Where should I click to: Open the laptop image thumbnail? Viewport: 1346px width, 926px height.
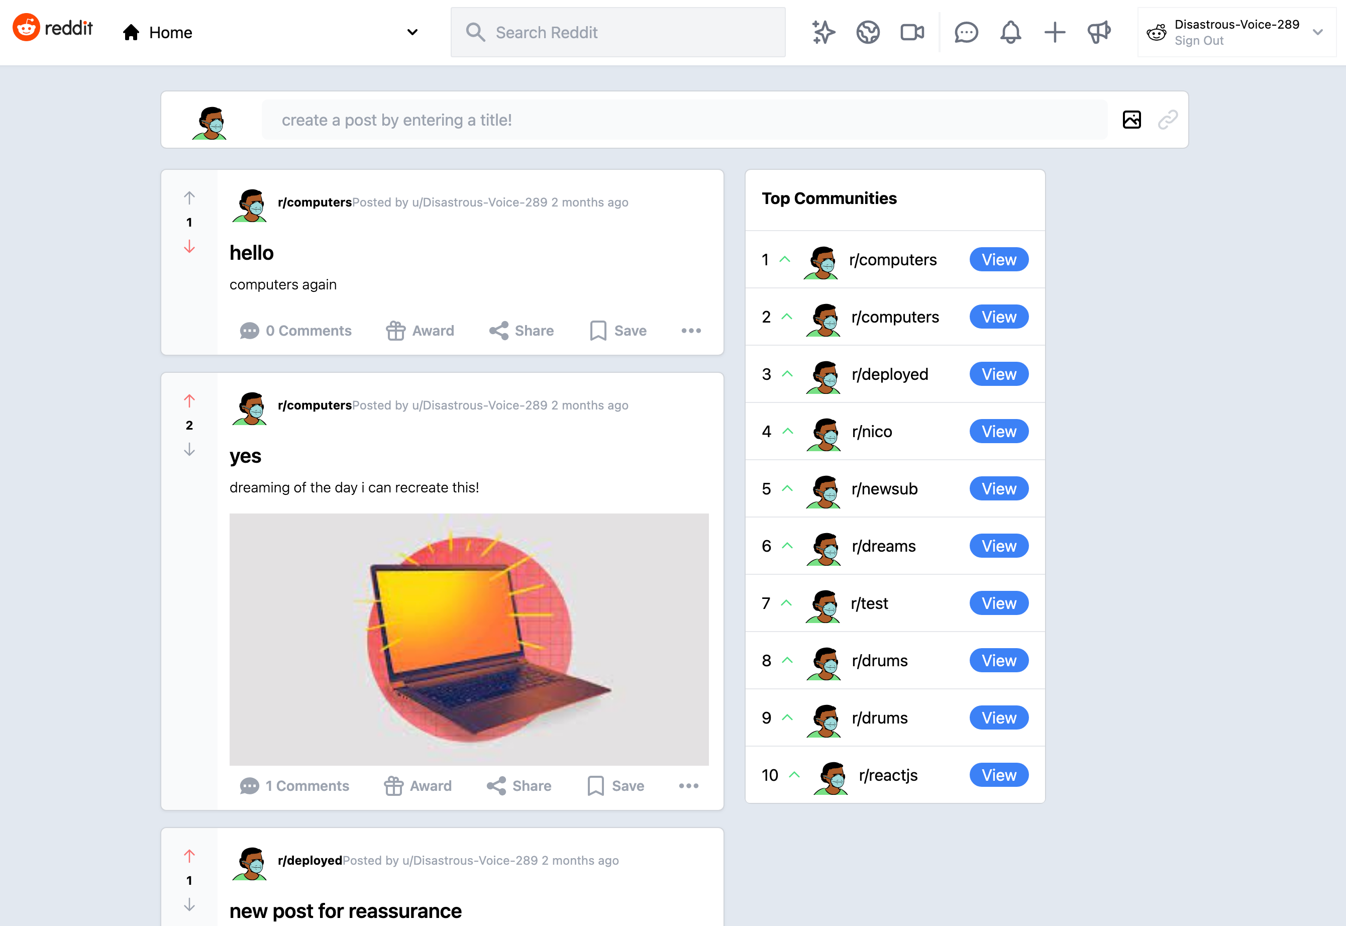469,640
